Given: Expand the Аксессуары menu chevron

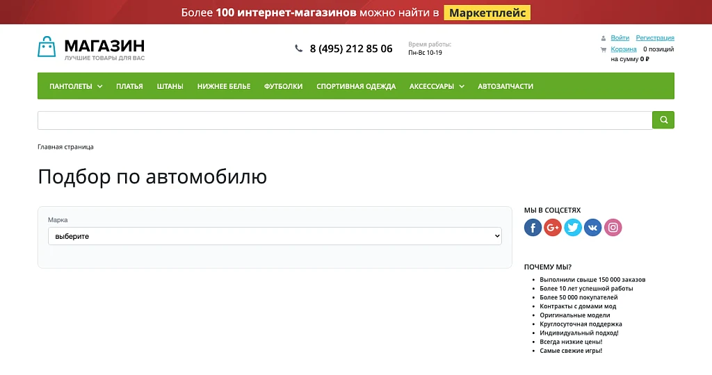Looking at the screenshot, I should click(x=462, y=86).
